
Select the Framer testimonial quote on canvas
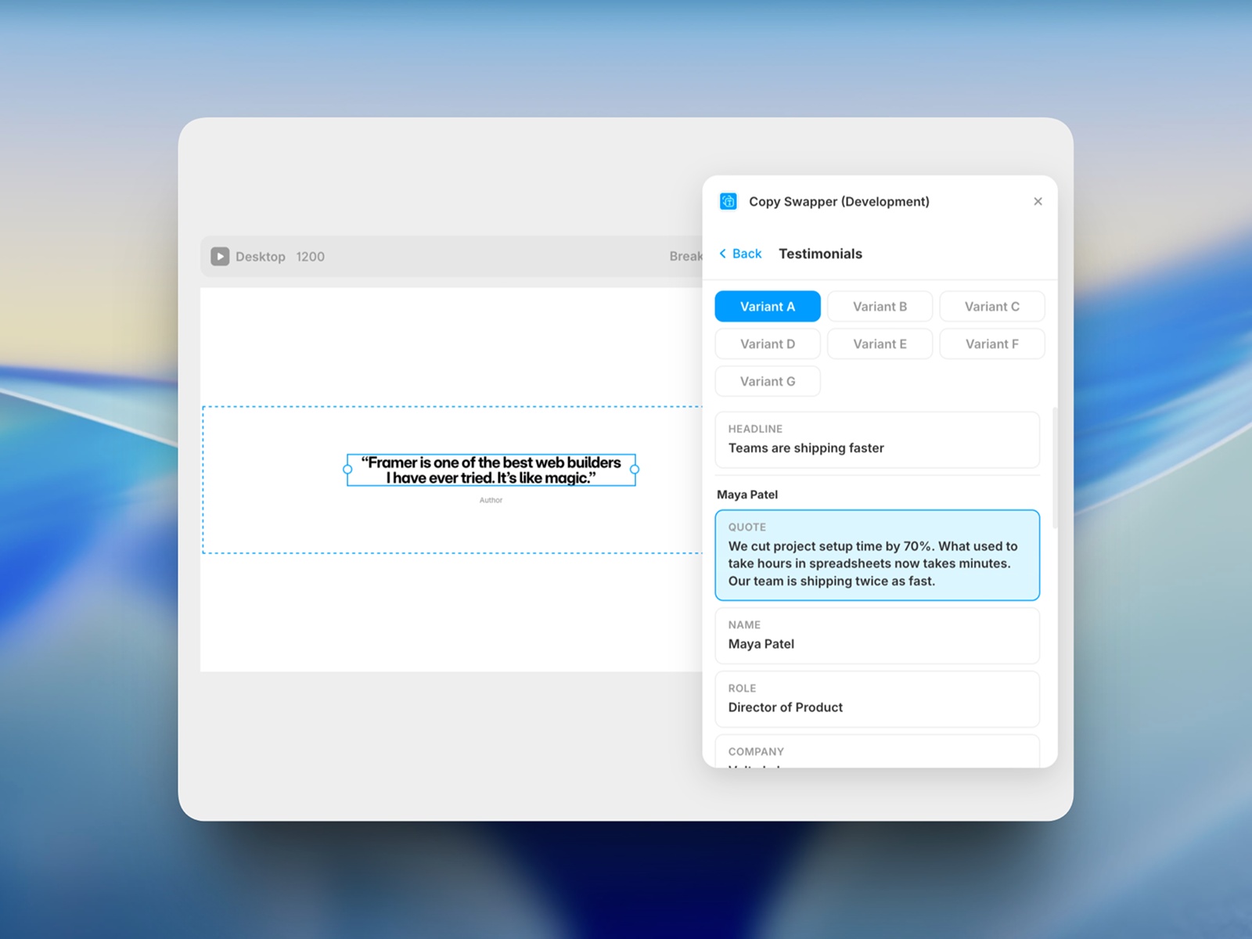490,469
